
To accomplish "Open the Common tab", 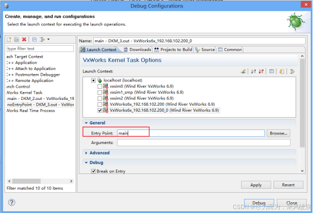I will (230, 50).
